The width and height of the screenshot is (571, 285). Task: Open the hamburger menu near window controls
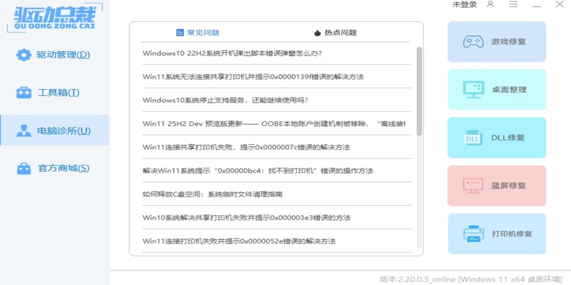pos(514,5)
